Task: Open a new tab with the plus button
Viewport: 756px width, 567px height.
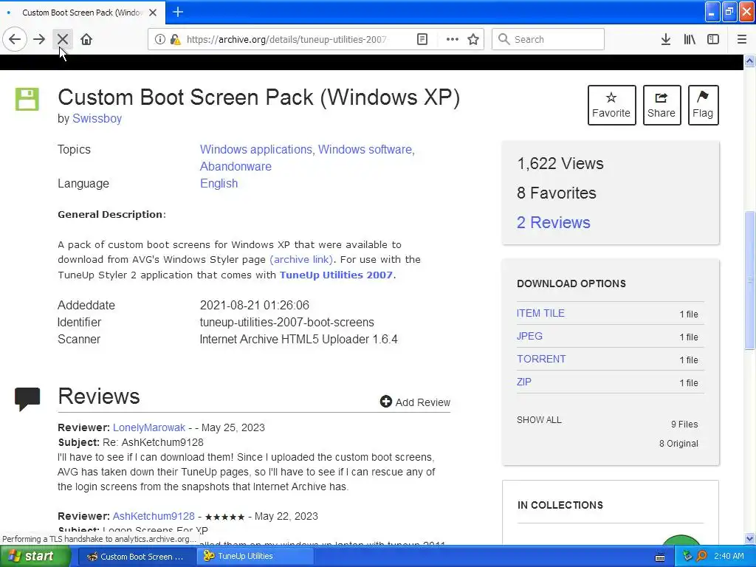Action: click(178, 12)
